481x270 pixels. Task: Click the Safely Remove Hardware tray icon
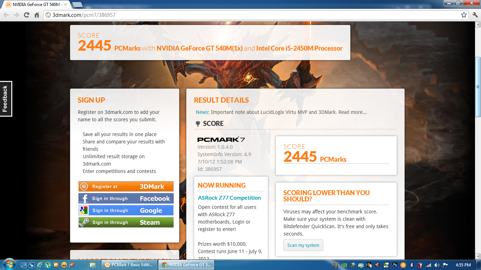(361, 265)
